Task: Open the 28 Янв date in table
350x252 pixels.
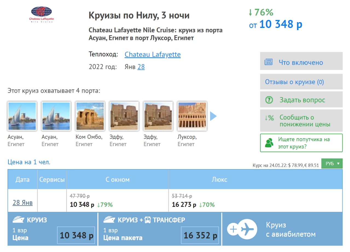Action: [22, 202]
